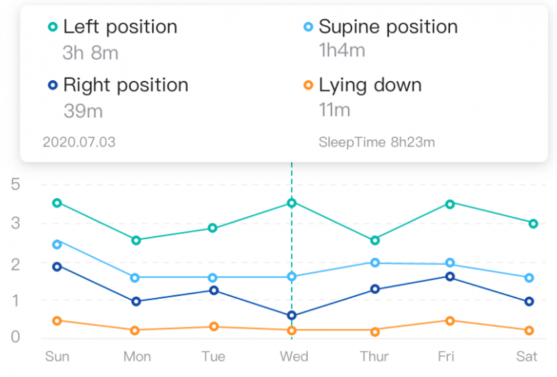Click Thursday's Supine position data point
Screen dimensions: 557x377
click(x=375, y=263)
